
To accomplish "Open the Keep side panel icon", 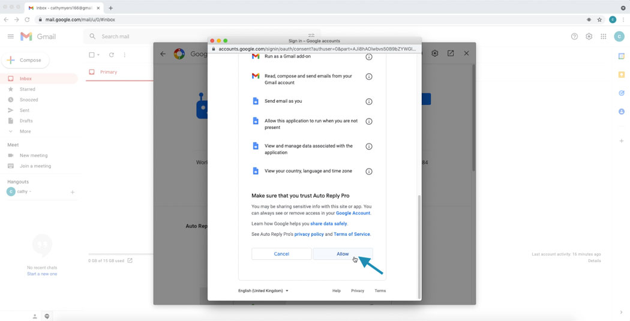I will pos(622,75).
